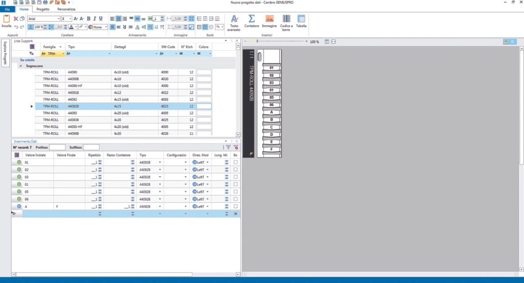This screenshot has height=283, width=524.
Task: Click the filter funnel icon in Inserimento Dati
Action: [x=229, y=147]
